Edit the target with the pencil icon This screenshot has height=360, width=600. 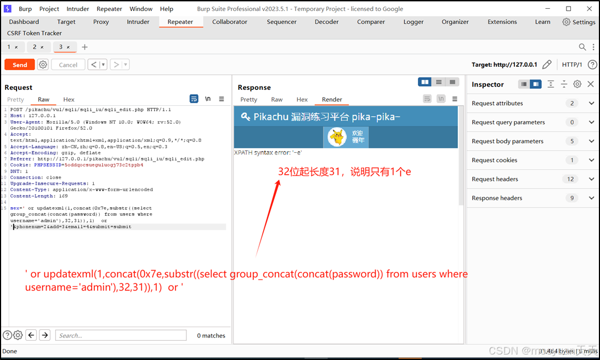click(547, 64)
